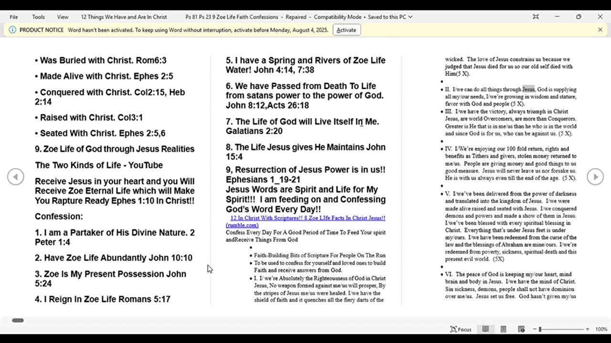Viewport: 611px width, 343px height.
Task: Go to the previous page with left arrow
Action: (x=15, y=177)
